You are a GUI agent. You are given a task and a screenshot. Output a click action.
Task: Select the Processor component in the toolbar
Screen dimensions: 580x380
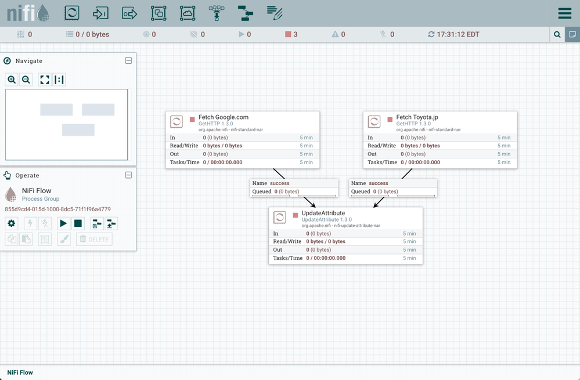coord(71,13)
